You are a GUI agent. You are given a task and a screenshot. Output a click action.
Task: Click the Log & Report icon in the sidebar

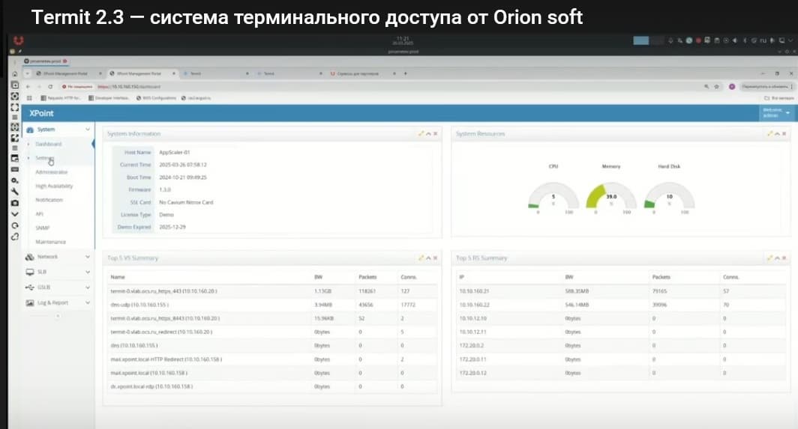pos(30,302)
